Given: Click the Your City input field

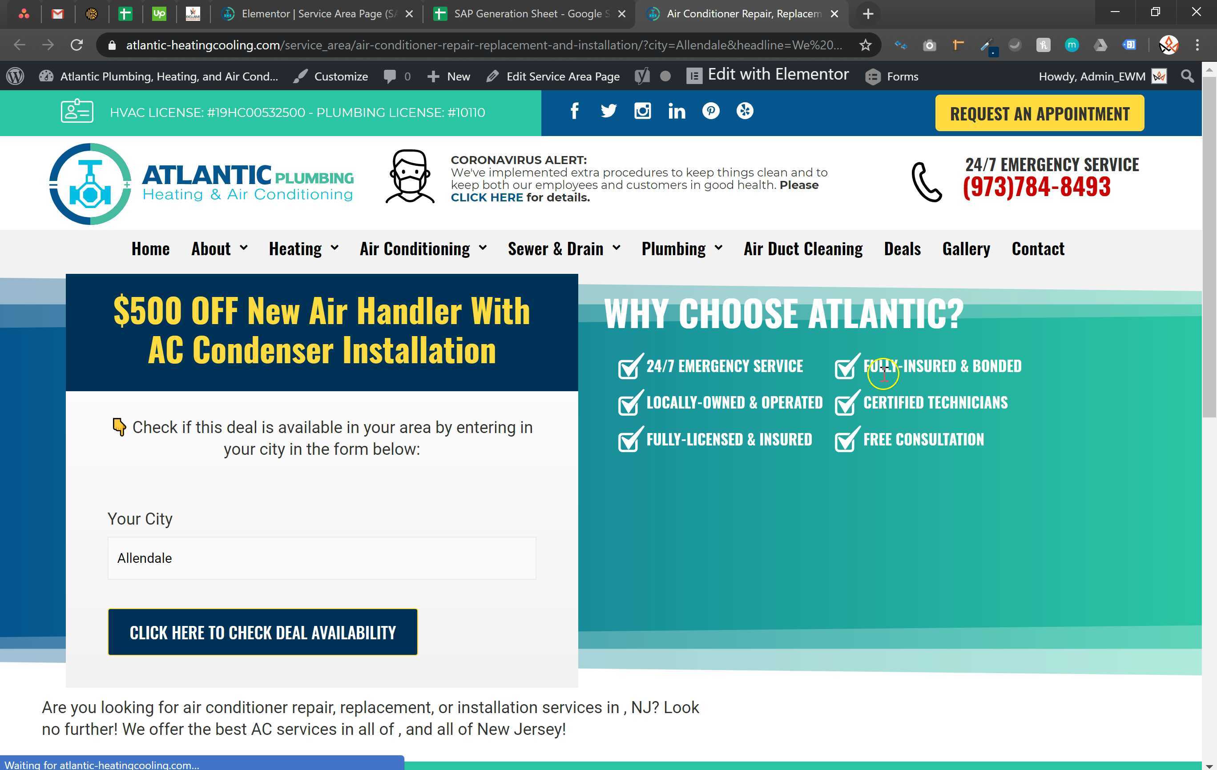Looking at the screenshot, I should [322, 558].
